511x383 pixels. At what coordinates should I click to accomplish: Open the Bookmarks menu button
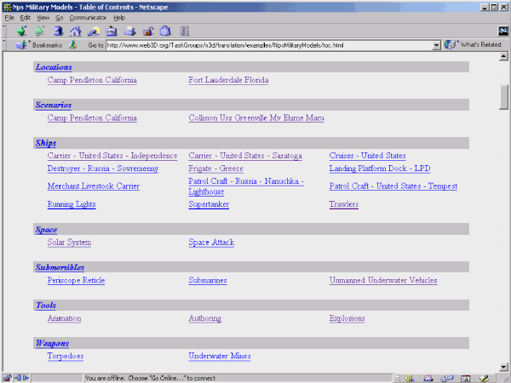pyautogui.click(x=40, y=44)
